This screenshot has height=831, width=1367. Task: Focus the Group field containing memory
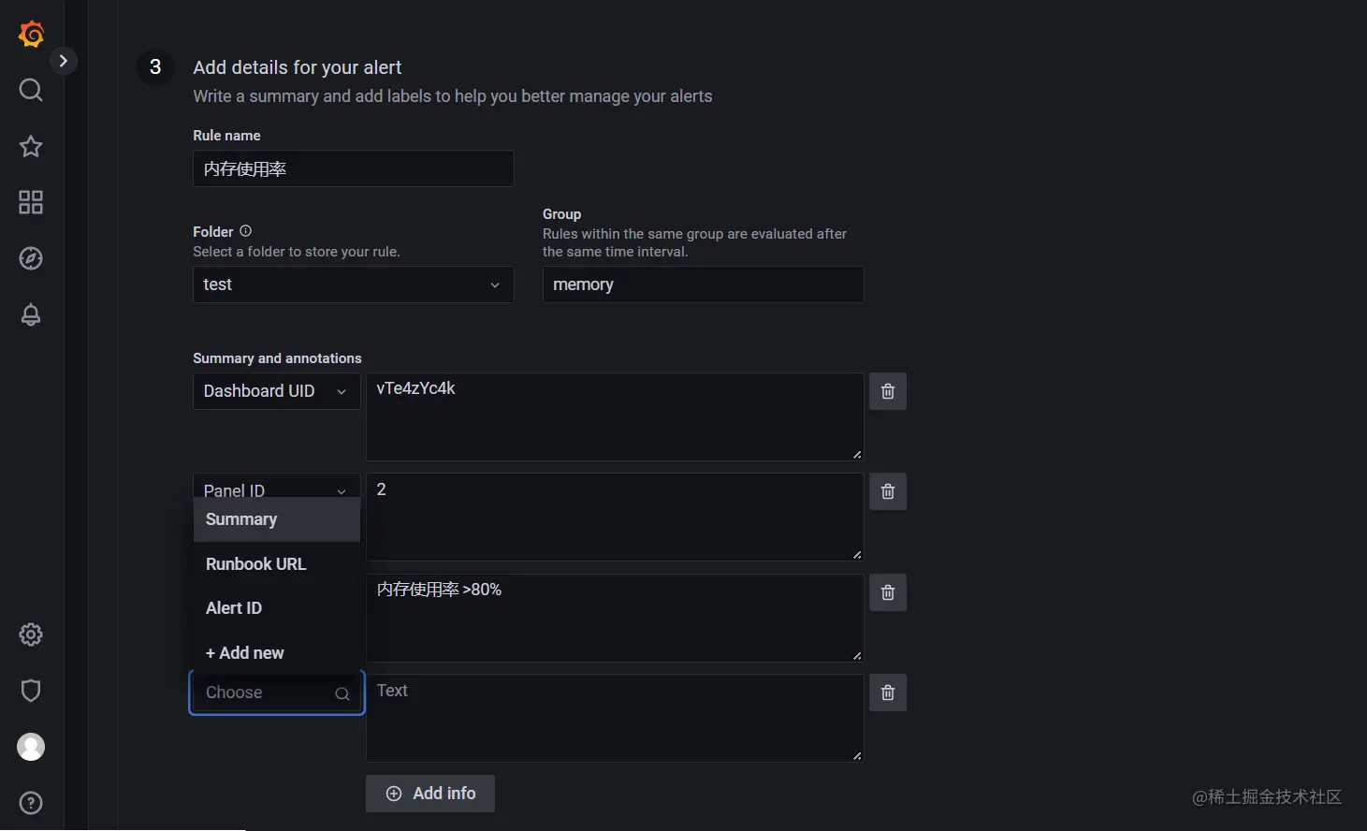click(x=703, y=284)
